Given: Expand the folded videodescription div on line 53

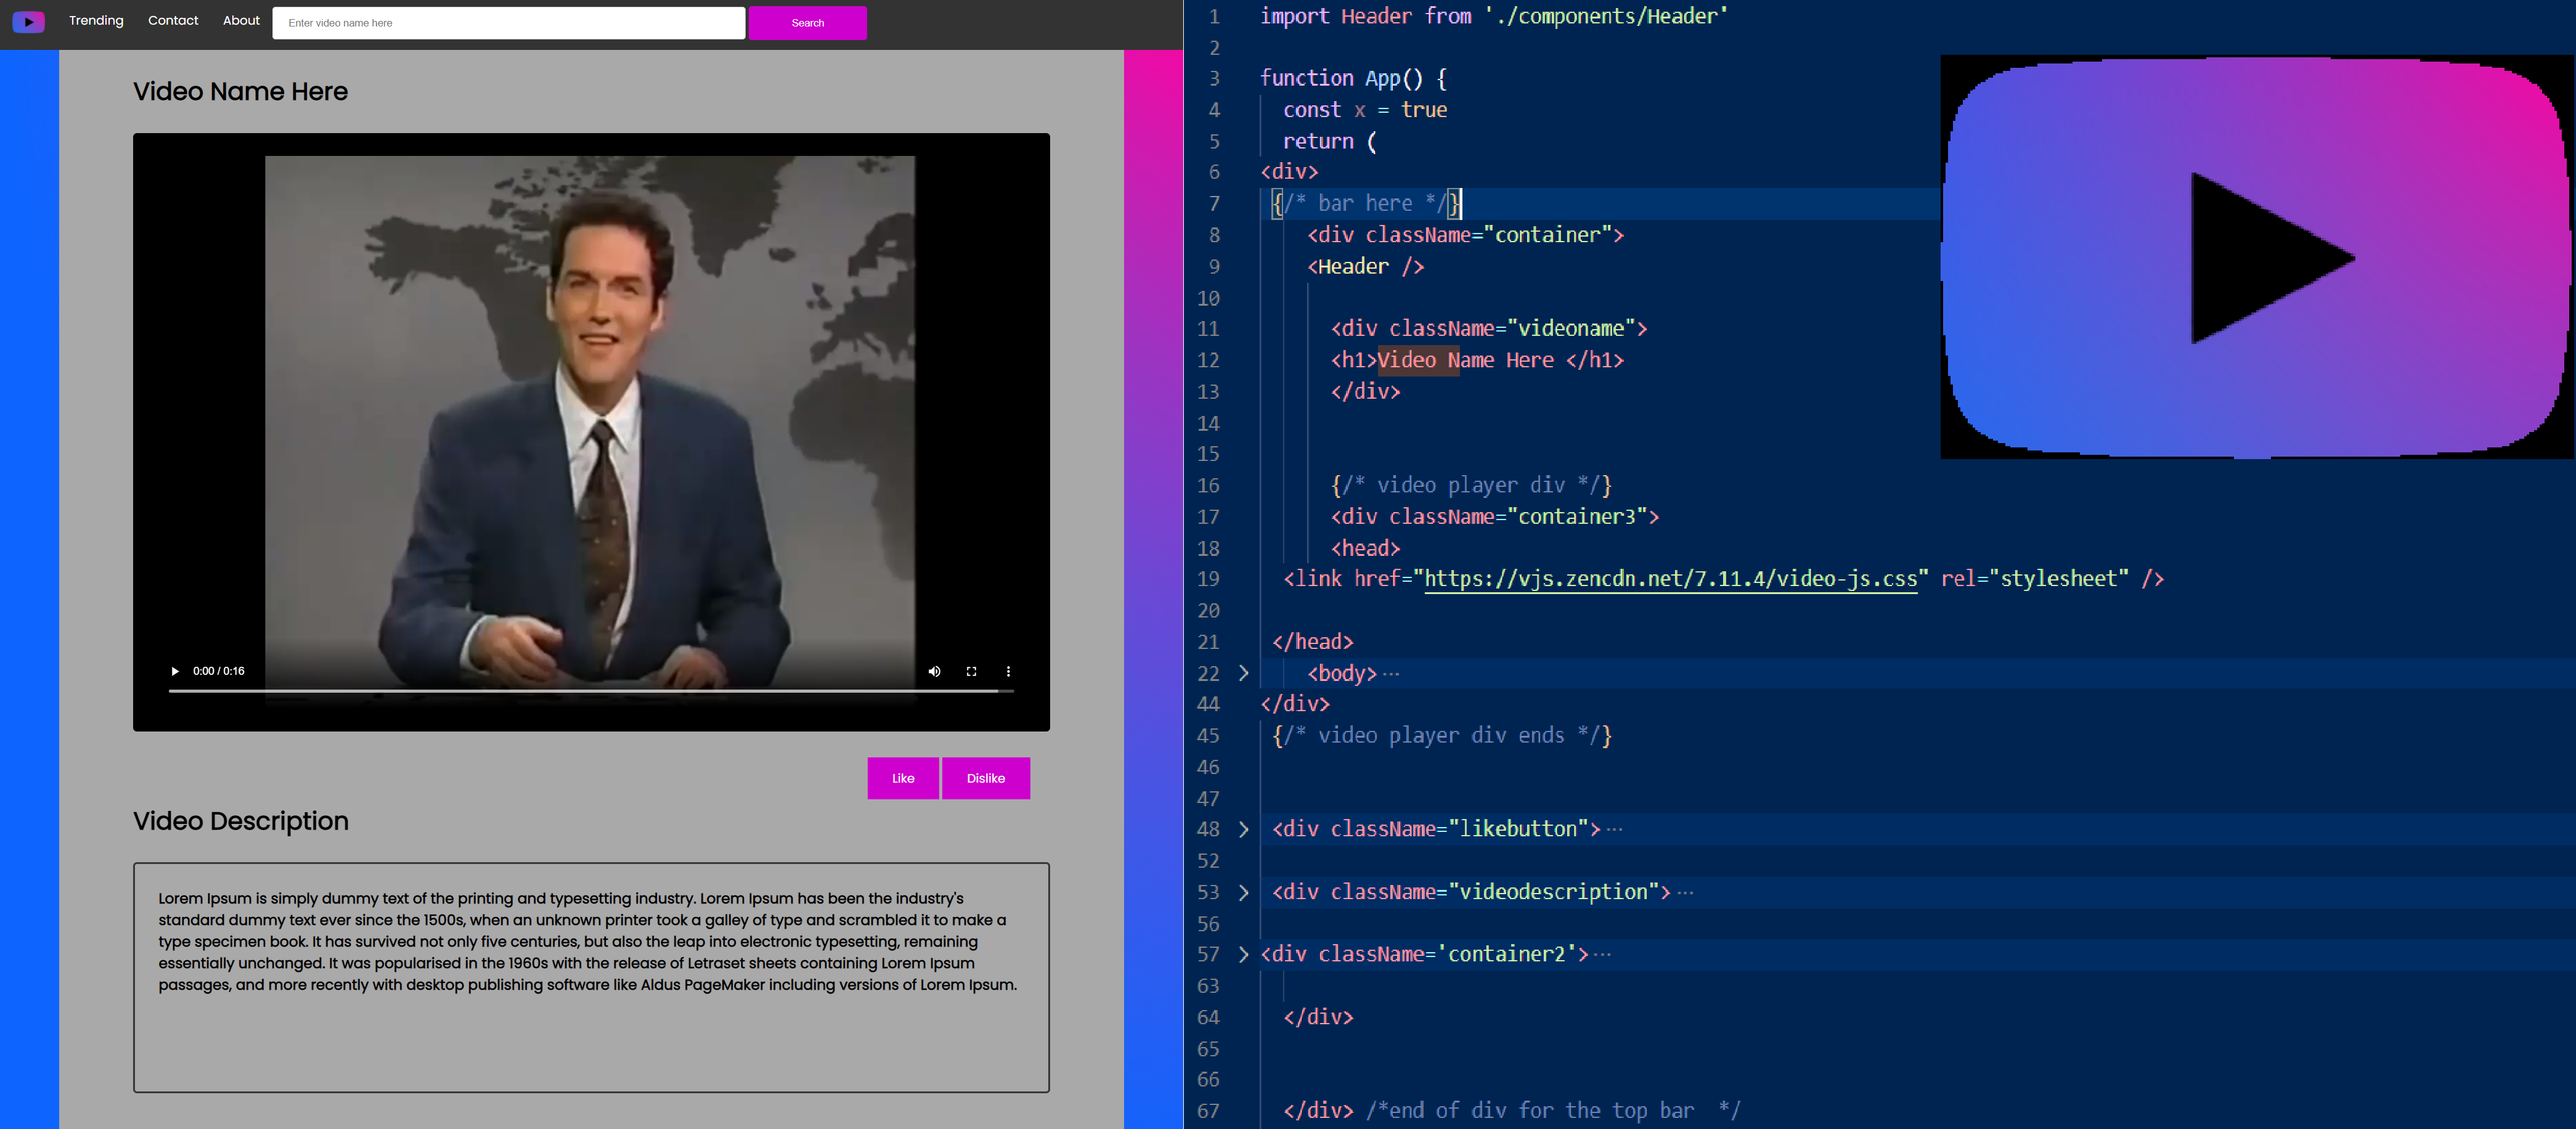Looking at the screenshot, I should (x=1243, y=892).
